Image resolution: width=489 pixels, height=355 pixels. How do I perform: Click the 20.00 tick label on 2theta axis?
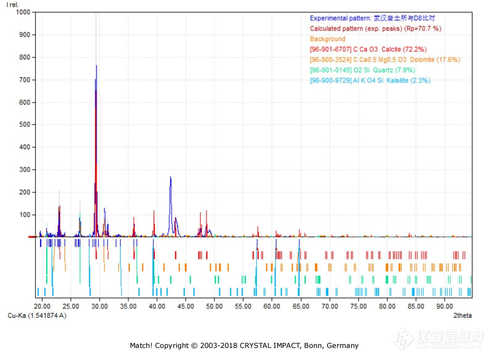[42, 306]
